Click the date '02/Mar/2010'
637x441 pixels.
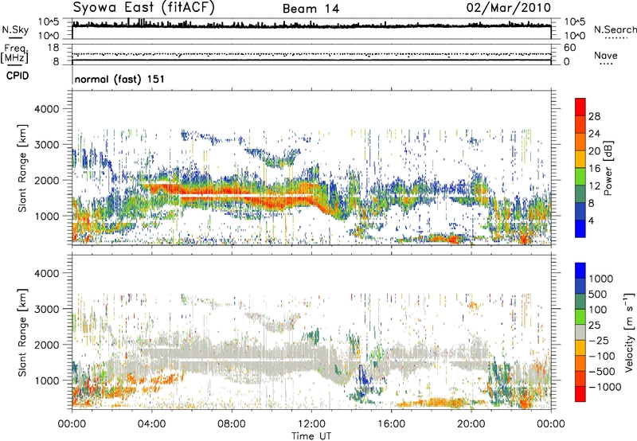pyautogui.click(x=509, y=8)
